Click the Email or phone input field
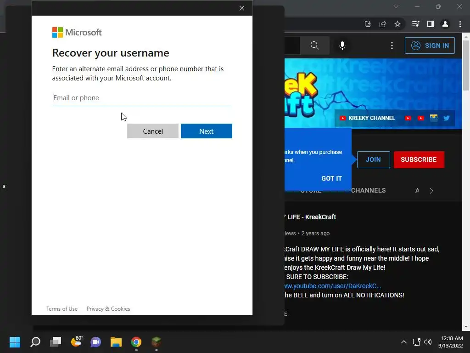The image size is (470, 353). pyautogui.click(x=142, y=98)
